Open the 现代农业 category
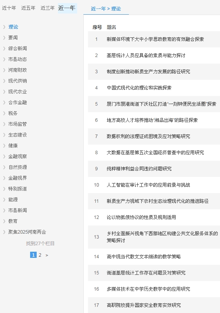The image size is (220, 313). 18,91
